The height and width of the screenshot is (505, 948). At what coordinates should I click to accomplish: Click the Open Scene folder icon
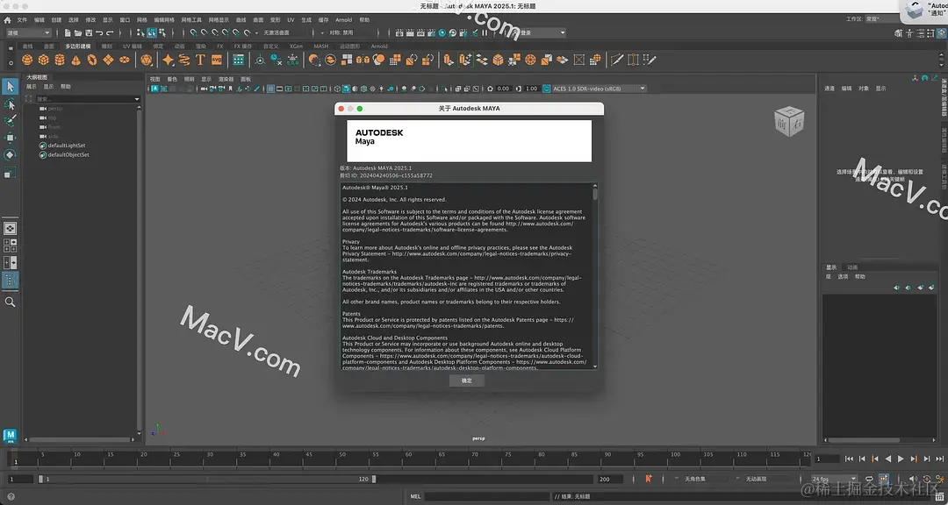click(78, 32)
